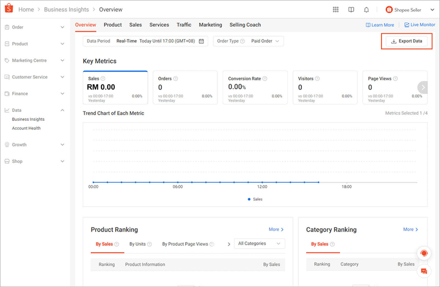Select the Conversion Rate metric card
The width and height of the screenshot is (440, 287).
click(255, 87)
